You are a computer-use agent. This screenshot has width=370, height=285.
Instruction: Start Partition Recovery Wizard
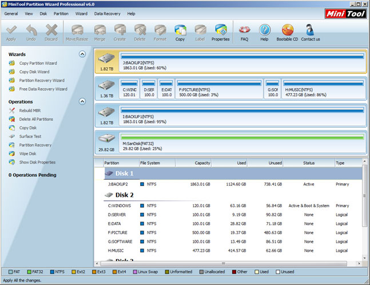point(42,80)
